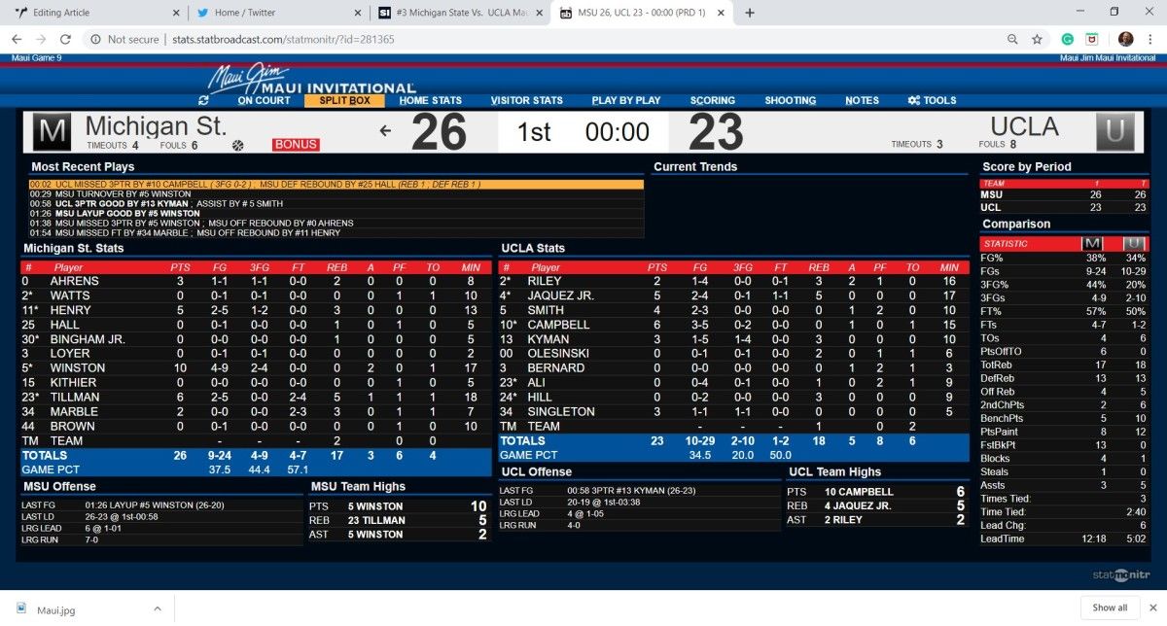Viewport: 1167px width, 626px height.
Task: Select the SPLIT BOX view
Action: coord(344,100)
